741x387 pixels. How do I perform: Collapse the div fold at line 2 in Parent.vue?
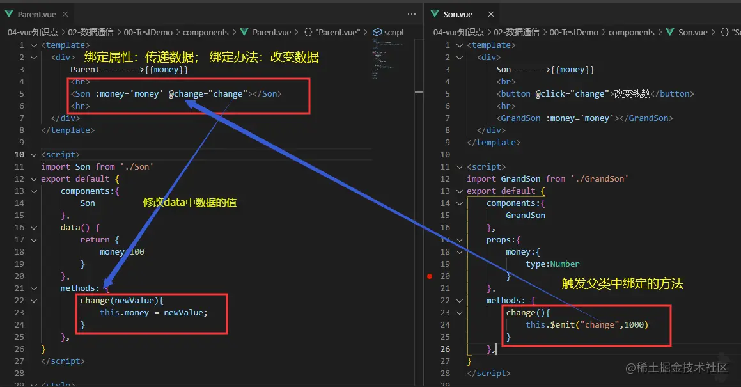point(33,58)
